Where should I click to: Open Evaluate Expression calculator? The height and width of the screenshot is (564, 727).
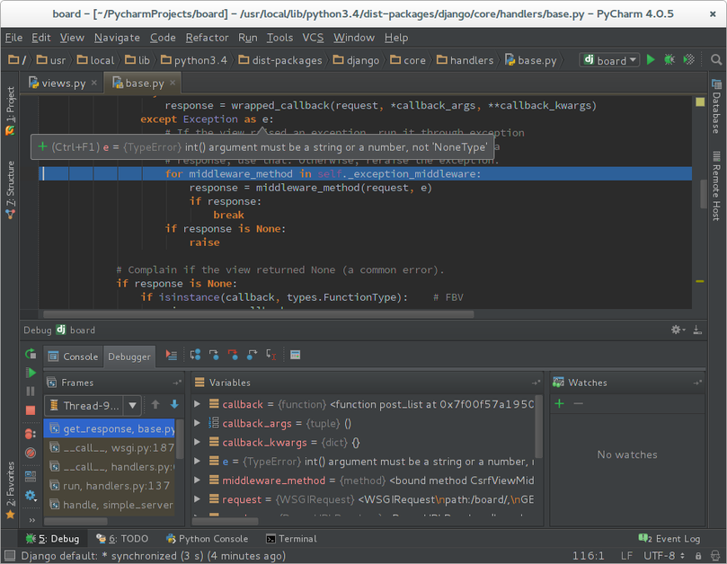point(295,356)
